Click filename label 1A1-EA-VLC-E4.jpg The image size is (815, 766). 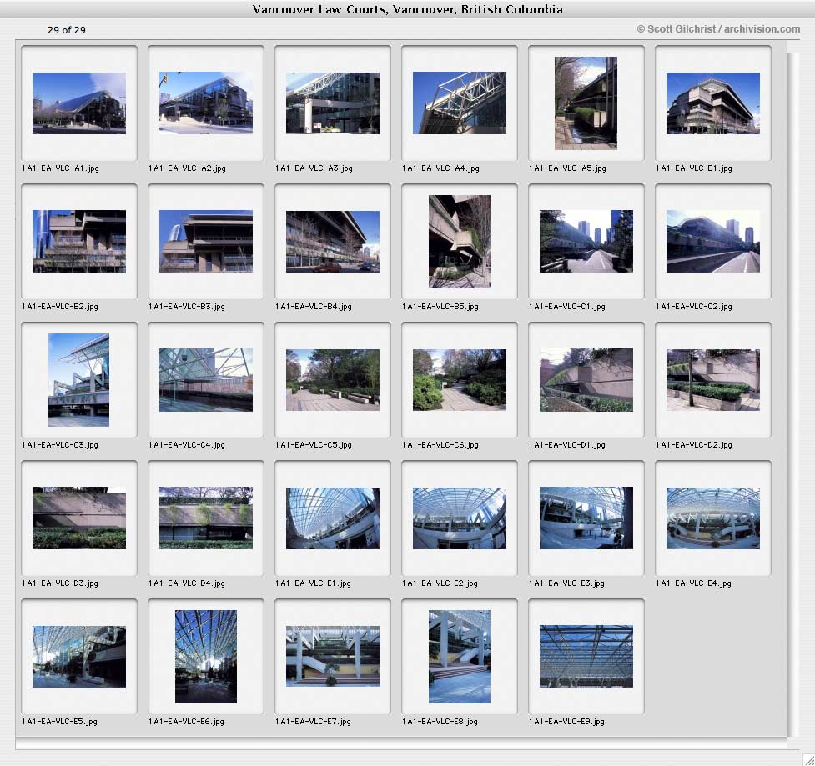693,583
